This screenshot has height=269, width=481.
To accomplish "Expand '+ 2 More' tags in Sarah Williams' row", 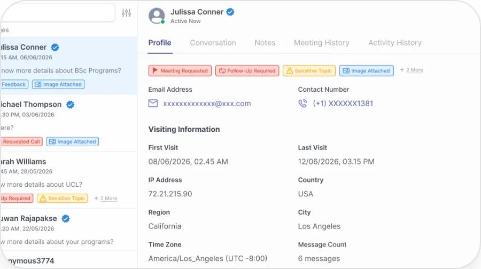I will point(106,199).
